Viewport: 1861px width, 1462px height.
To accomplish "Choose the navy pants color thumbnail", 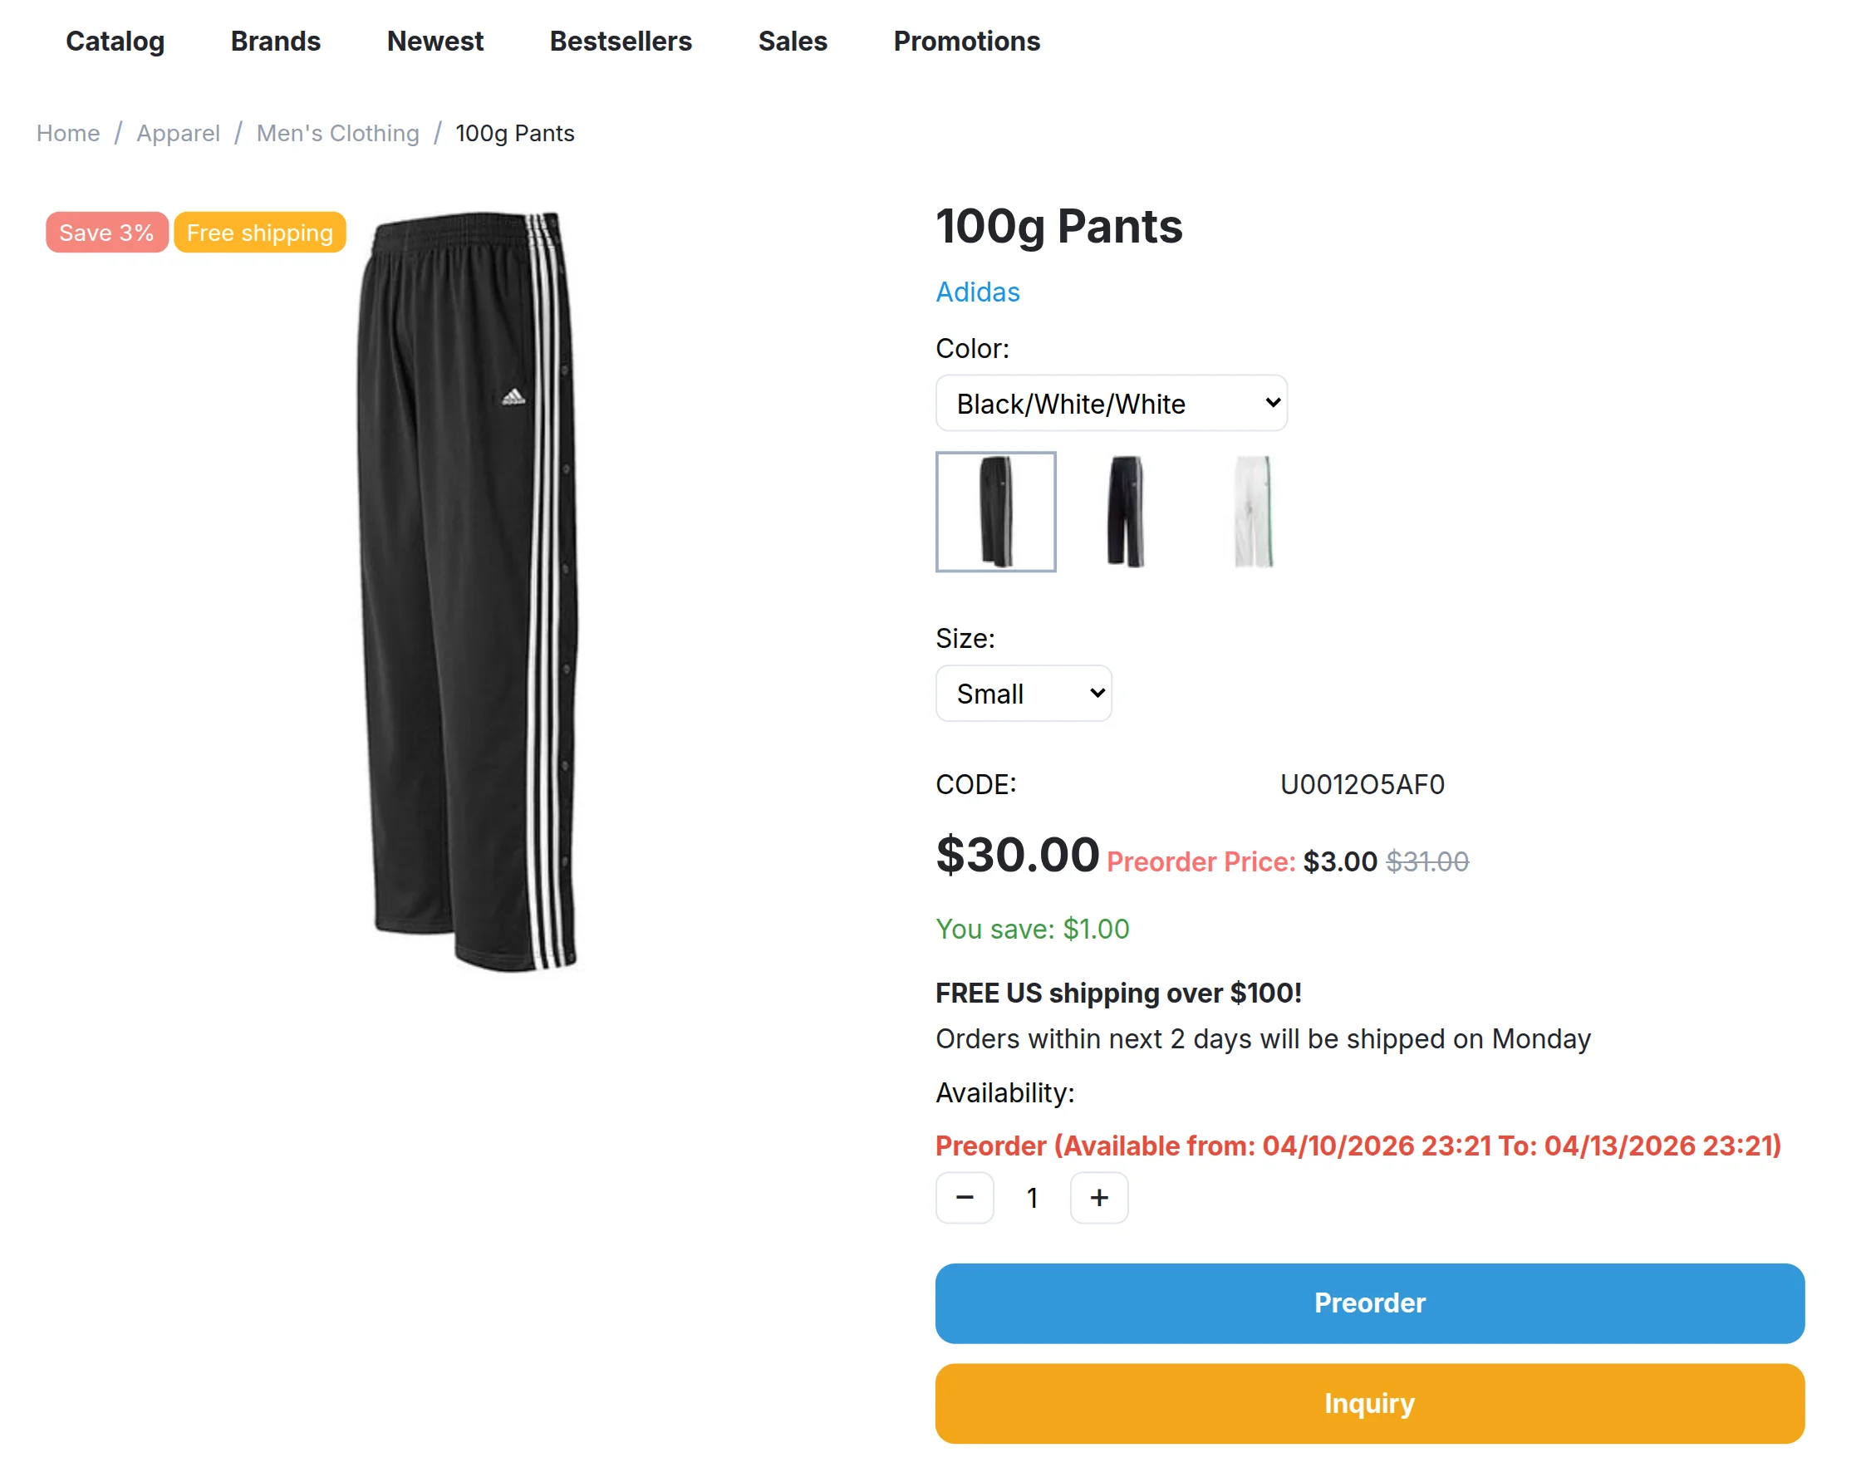I will pos(1124,511).
